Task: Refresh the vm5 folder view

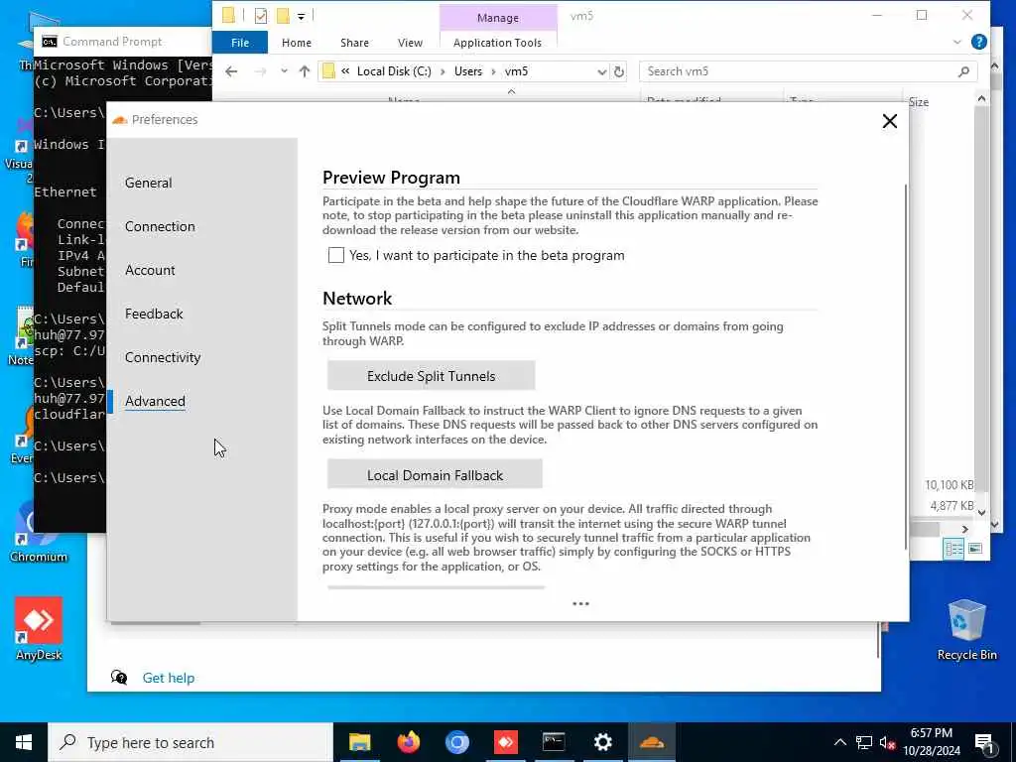Action: click(x=619, y=71)
